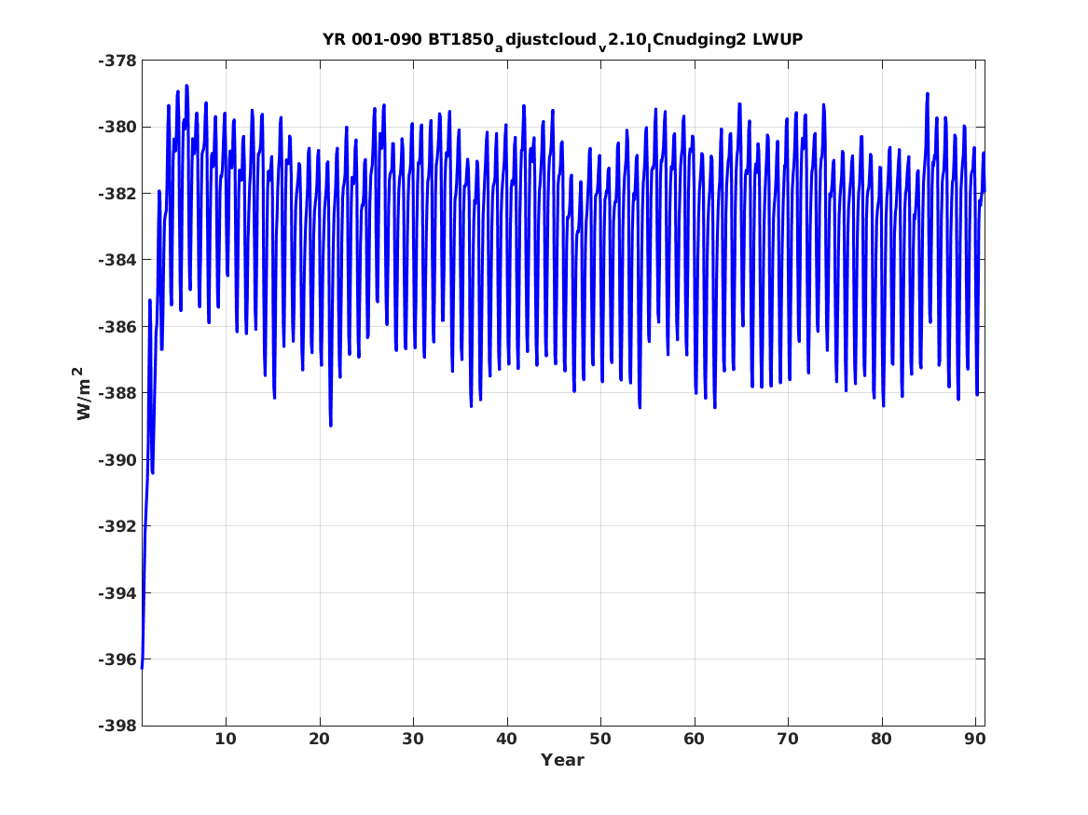Click the 90 x-axis tick label
The image size is (1088, 815).
point(975,740)
